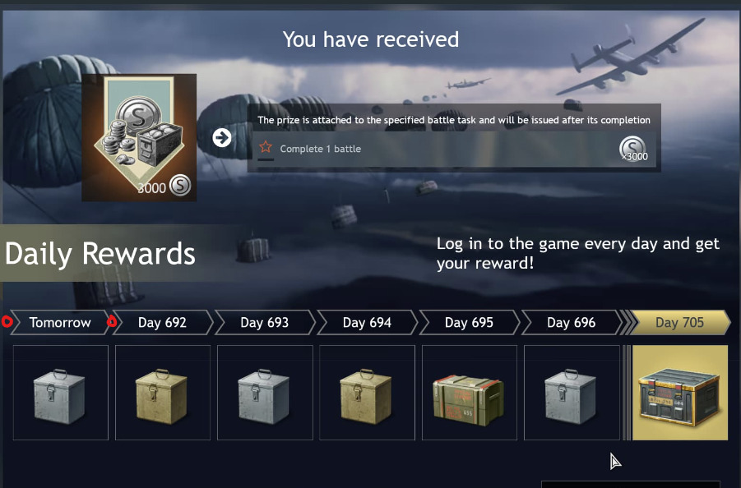Viewport: 741px width, 488px height.
Task: Click the white arrow circle icon
Action: [x=221, y=138]
